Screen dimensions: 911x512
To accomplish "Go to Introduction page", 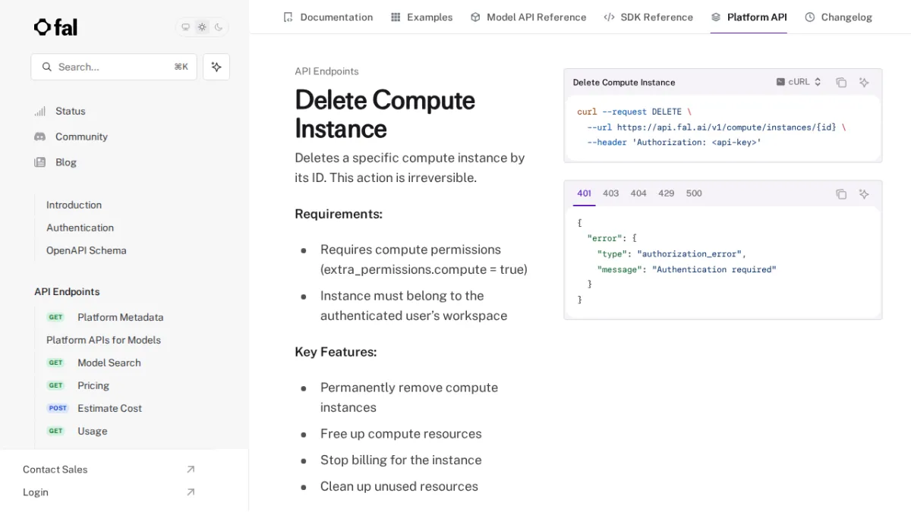I will 74,205.
